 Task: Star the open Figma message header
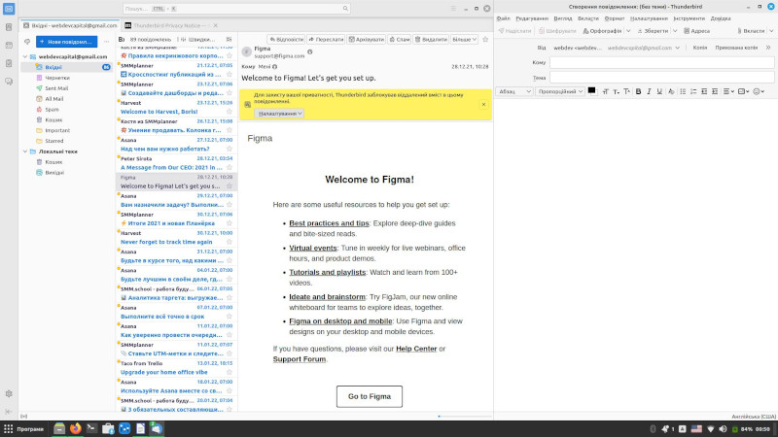[485, 39]
